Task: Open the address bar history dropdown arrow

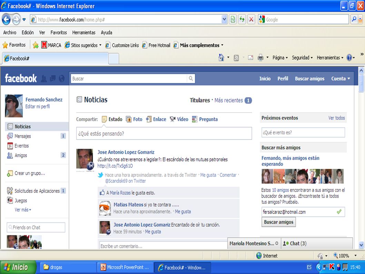Action: coord(224,19)
